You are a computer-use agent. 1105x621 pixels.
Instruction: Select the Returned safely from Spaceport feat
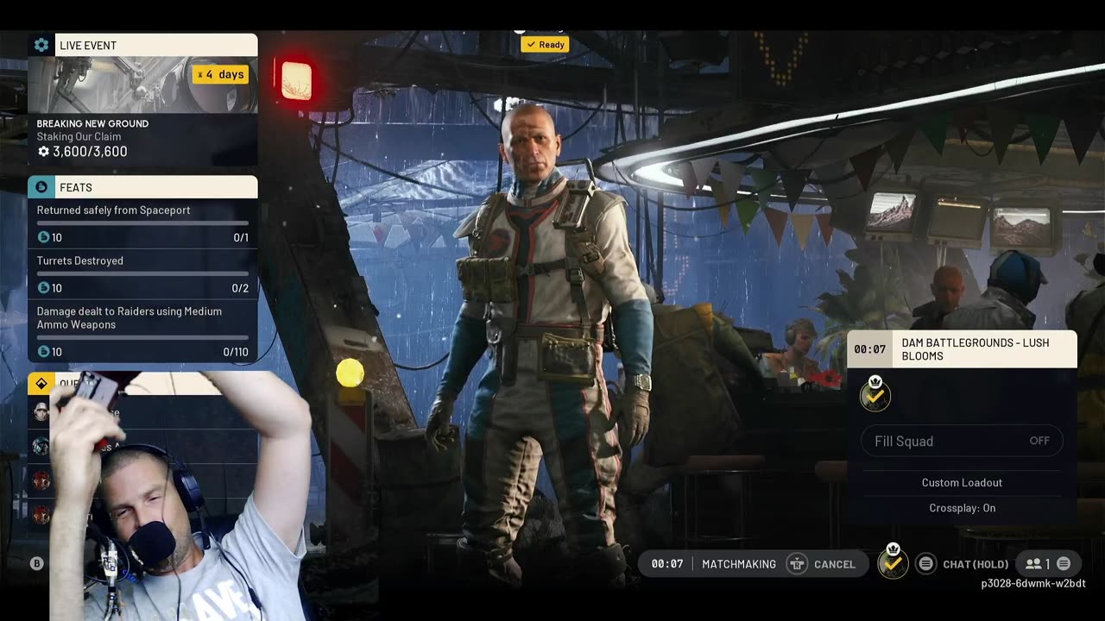point(142,224)
